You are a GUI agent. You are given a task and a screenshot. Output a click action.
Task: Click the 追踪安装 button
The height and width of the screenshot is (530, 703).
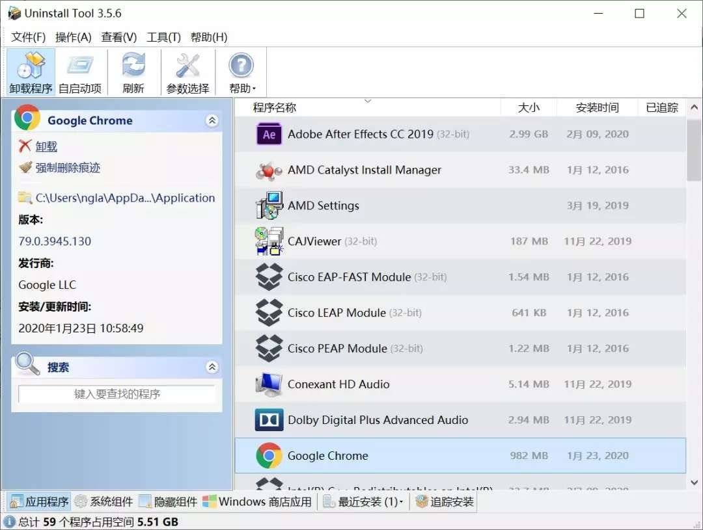[x=445, y=502]
